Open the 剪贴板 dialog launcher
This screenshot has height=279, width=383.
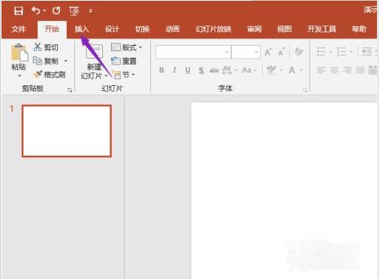(x=70, y=89)
